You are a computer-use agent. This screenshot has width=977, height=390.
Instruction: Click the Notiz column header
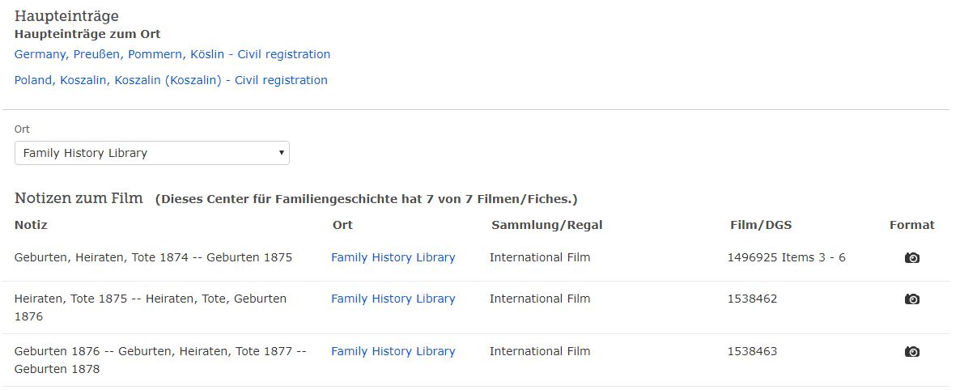pyautogui.click(x=31, y=225)
